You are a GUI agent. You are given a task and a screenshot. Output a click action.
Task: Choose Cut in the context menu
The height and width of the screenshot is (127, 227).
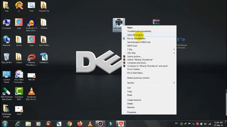tap(149, 88)
